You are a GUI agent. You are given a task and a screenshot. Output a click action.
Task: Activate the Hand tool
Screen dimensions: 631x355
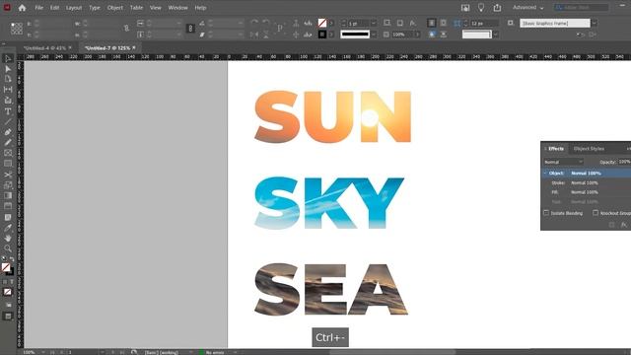[8, 238]
